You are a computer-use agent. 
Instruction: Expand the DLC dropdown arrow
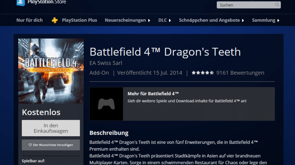pos(170,20)
